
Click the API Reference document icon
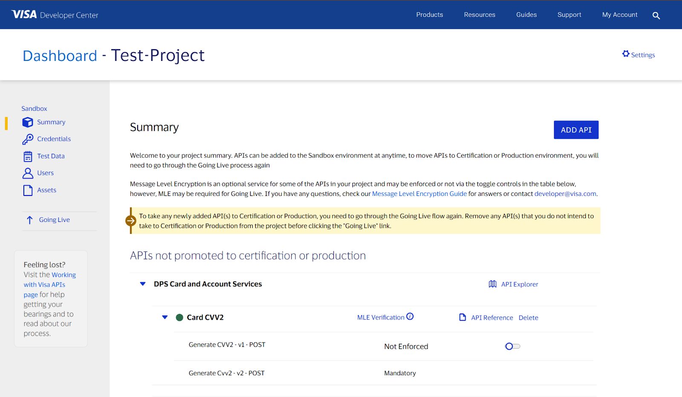[462, 317]
